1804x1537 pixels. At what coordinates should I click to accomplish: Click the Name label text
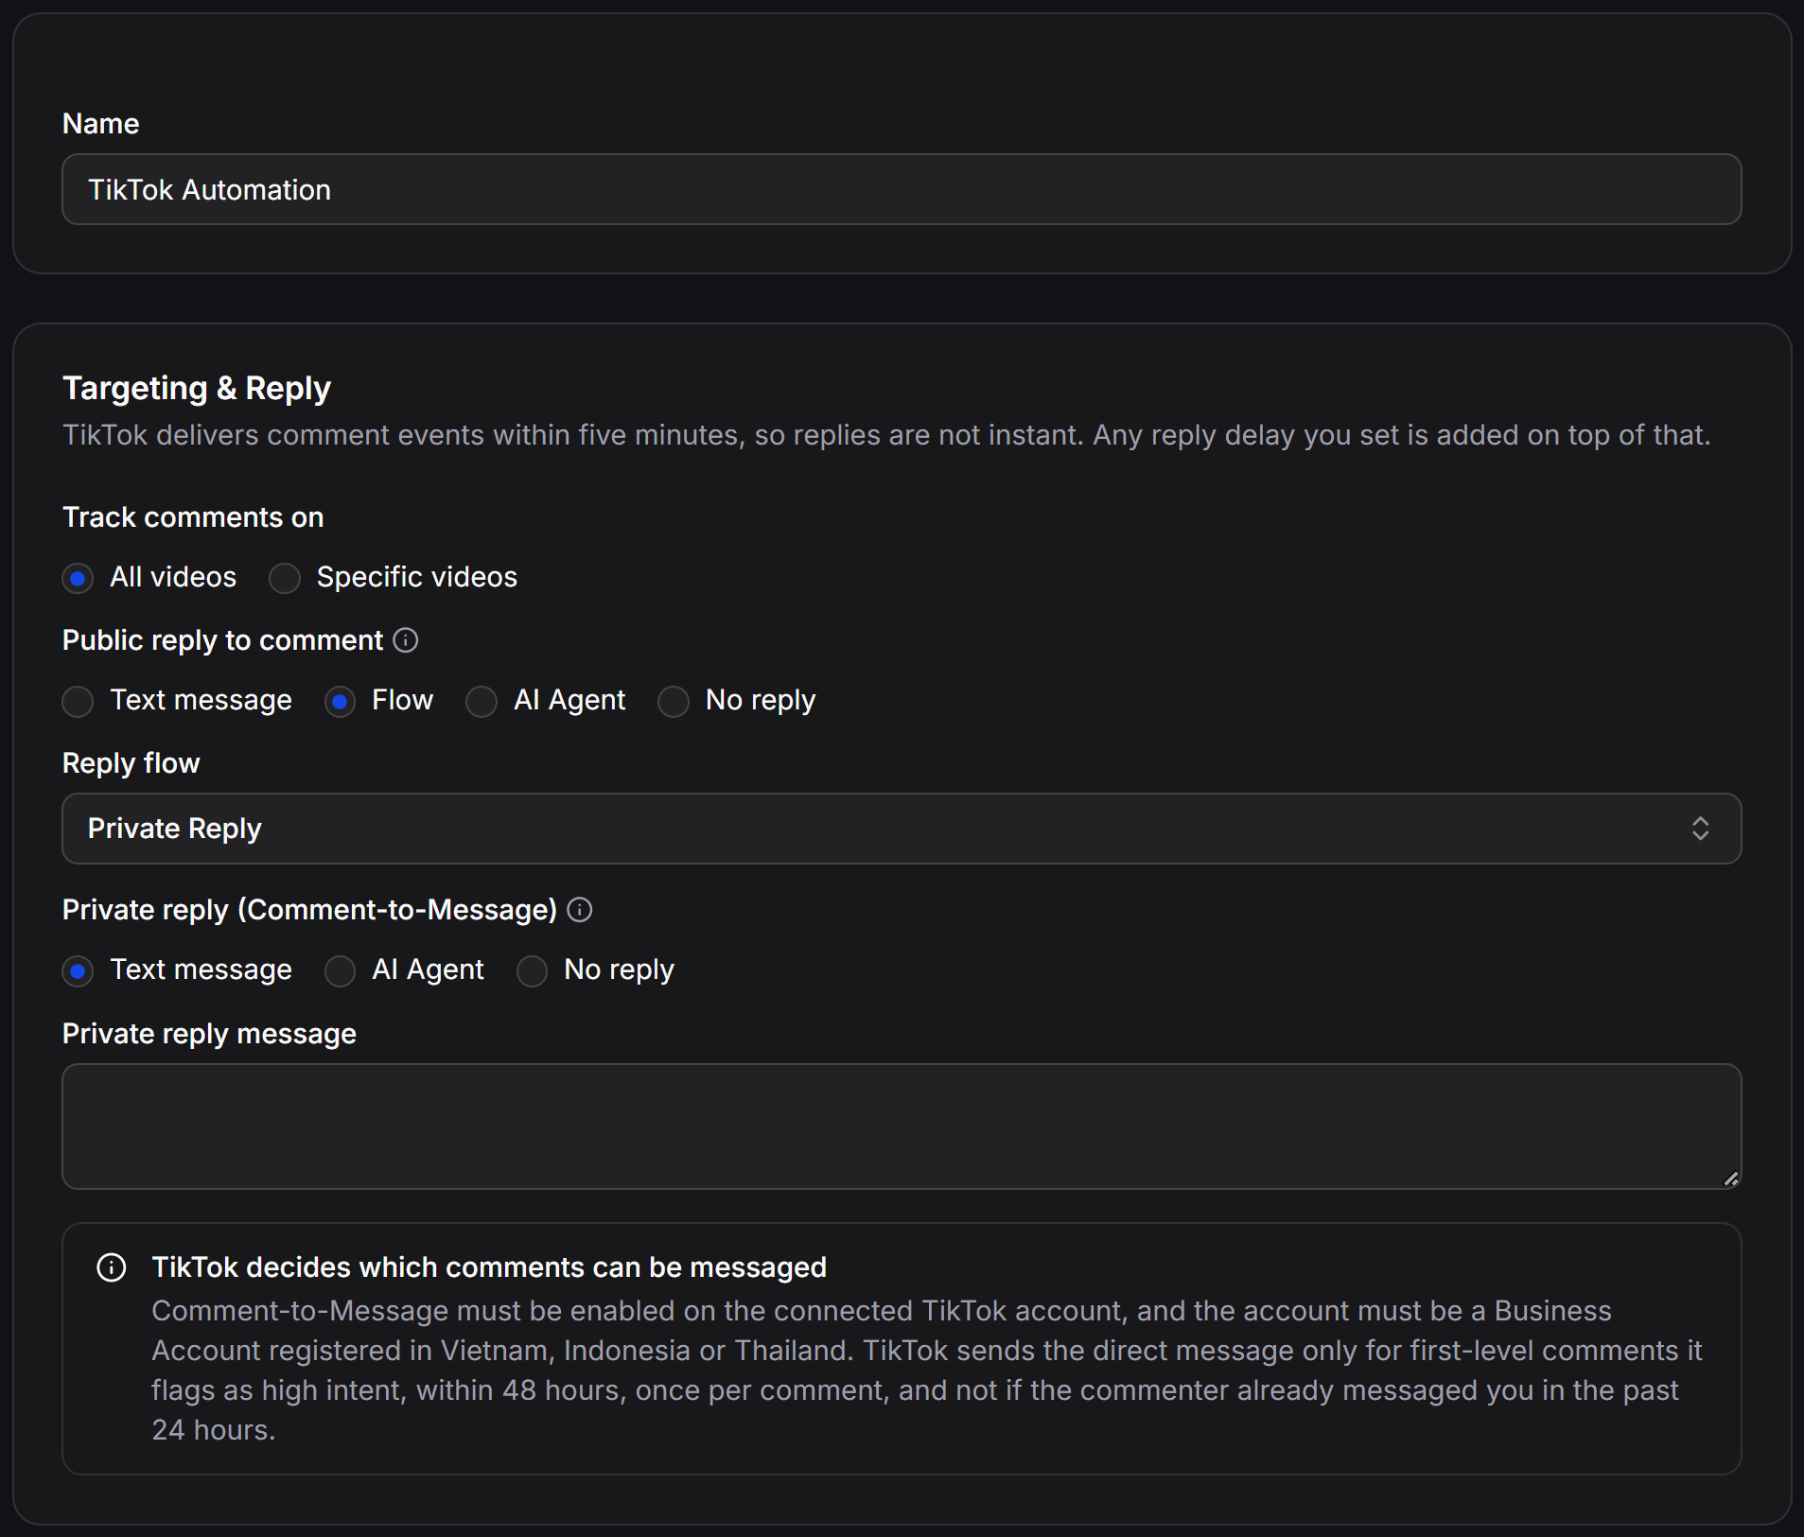pos(101,124)
